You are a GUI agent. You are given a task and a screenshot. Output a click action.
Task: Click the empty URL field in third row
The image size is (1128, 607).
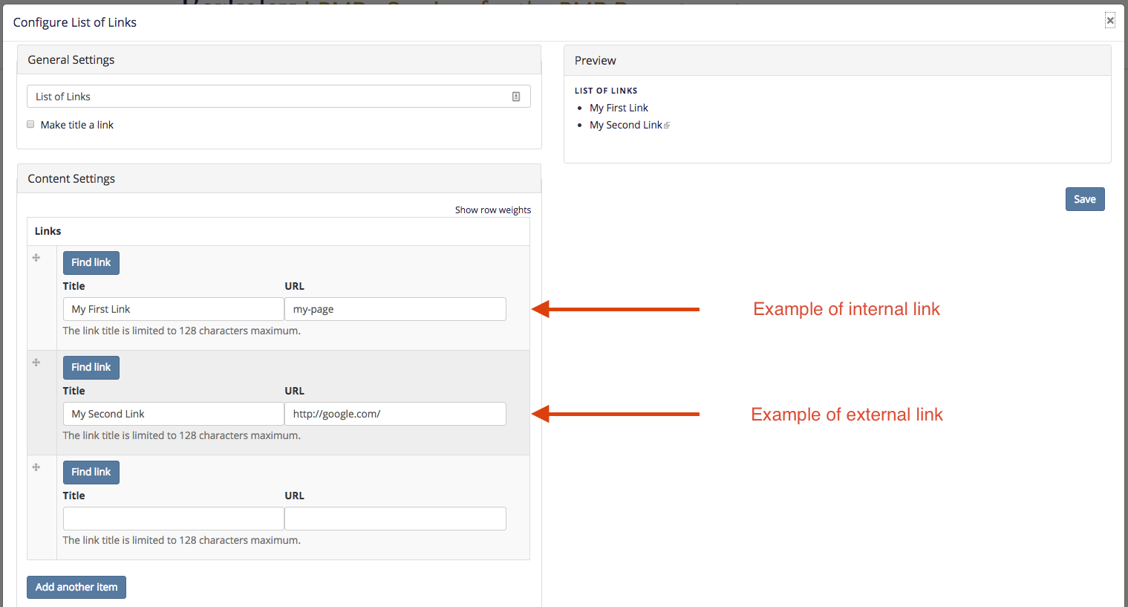[x=395, y=519]
